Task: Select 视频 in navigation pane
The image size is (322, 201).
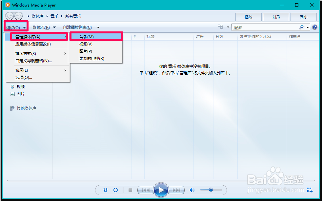Action: tap(21, 87)
